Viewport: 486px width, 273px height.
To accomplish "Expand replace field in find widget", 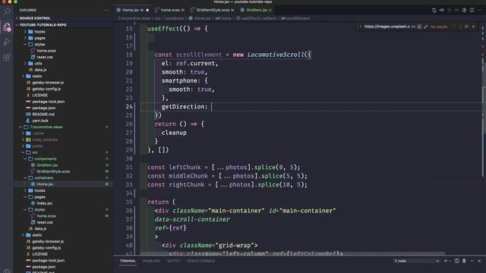I will (360, 27).
